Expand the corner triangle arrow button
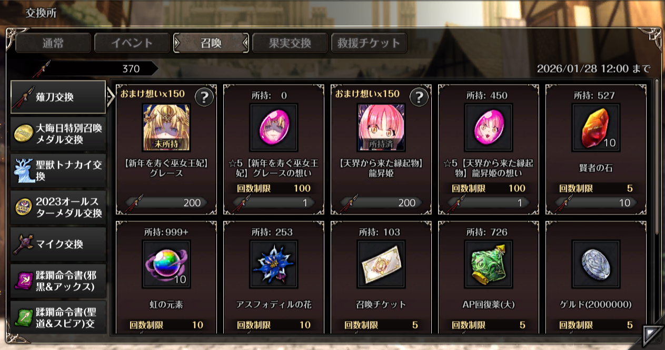This screenshot has height=350, width=665. click(652, 335)
